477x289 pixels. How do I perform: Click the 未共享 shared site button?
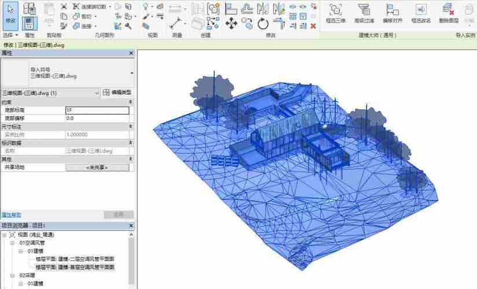click(97, 167)
